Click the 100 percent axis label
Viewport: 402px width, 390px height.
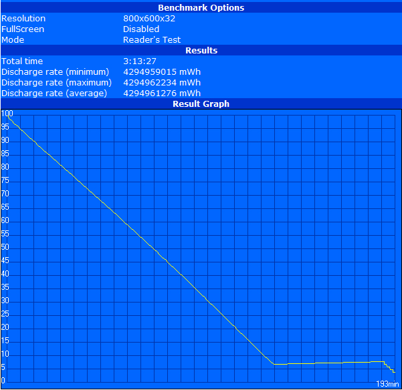point(7,114)
